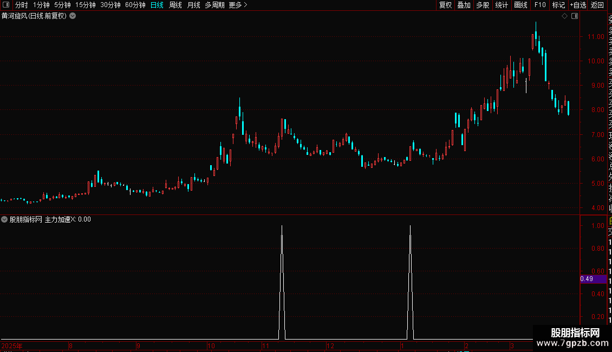The image size is (612, 352).
Task: Select the 5分钟 period
Action: [x=62, y=5]
